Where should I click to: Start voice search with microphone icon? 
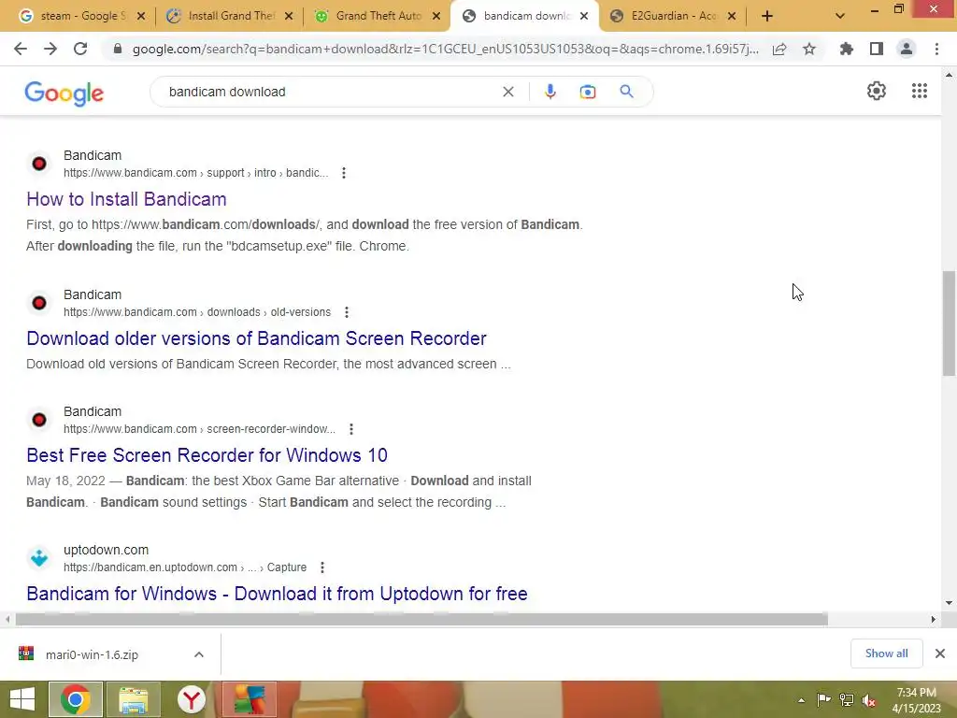pyautogui.click(x=550, y=92)
